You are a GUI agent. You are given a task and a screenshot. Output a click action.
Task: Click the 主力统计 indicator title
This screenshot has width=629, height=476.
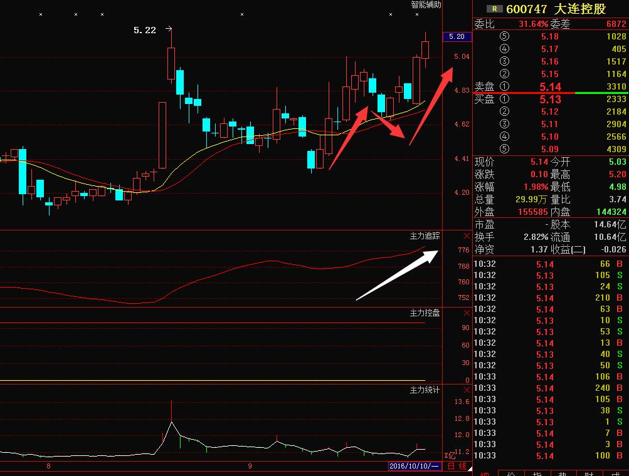pos(425,390)
